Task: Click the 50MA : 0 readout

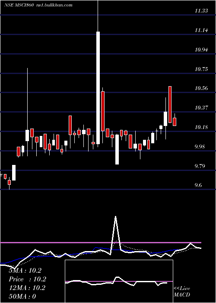Action: point(22,297)
